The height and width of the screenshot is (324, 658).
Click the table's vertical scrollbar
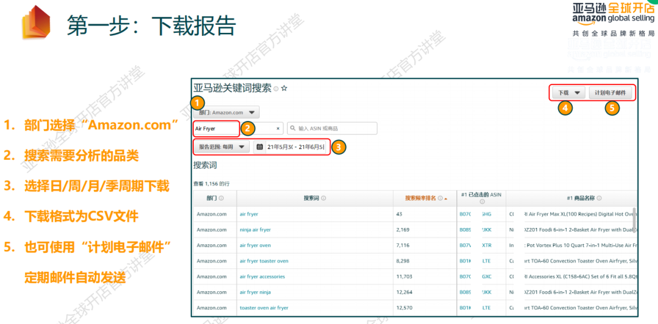click(x=634, y=220)
